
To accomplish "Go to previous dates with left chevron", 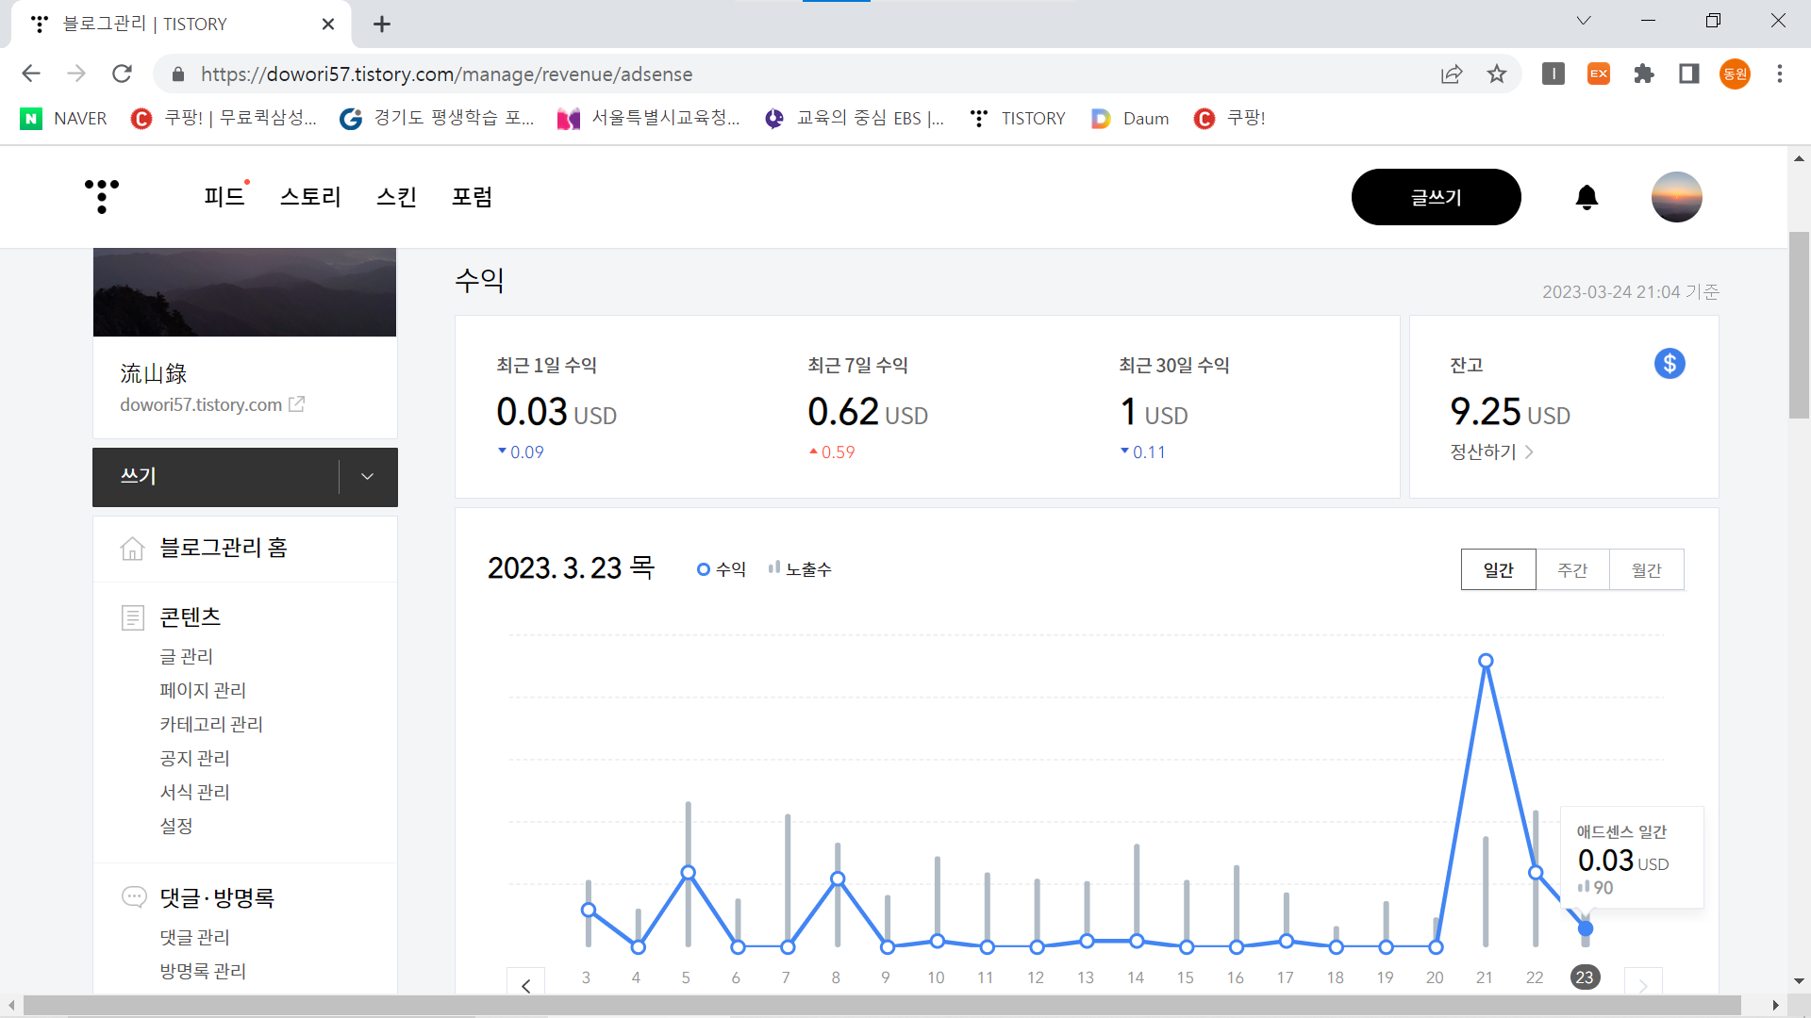I will (x=526, y=985).
